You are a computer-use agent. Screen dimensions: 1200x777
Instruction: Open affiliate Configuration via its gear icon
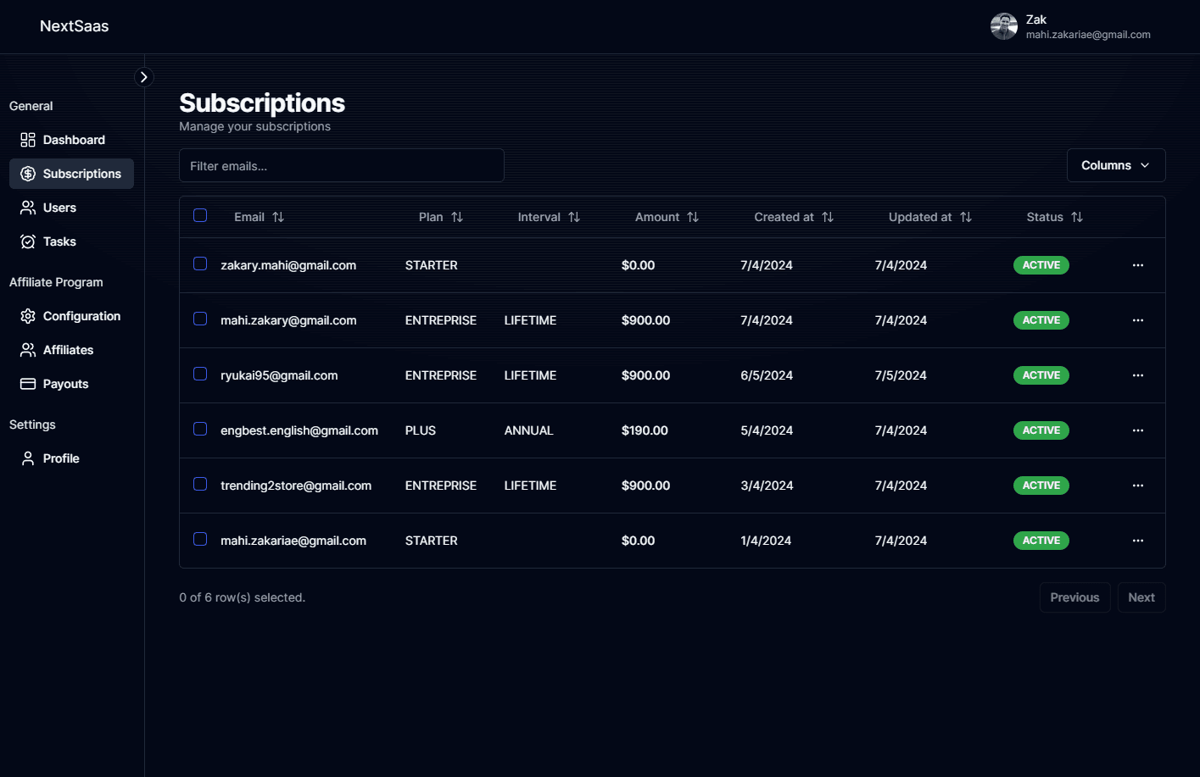[x=28, y=315]
